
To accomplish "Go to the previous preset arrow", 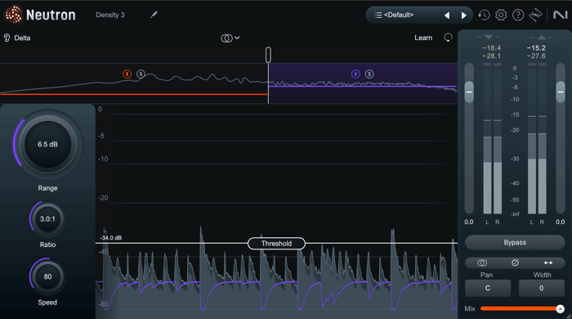I will (x=446, y=16).
